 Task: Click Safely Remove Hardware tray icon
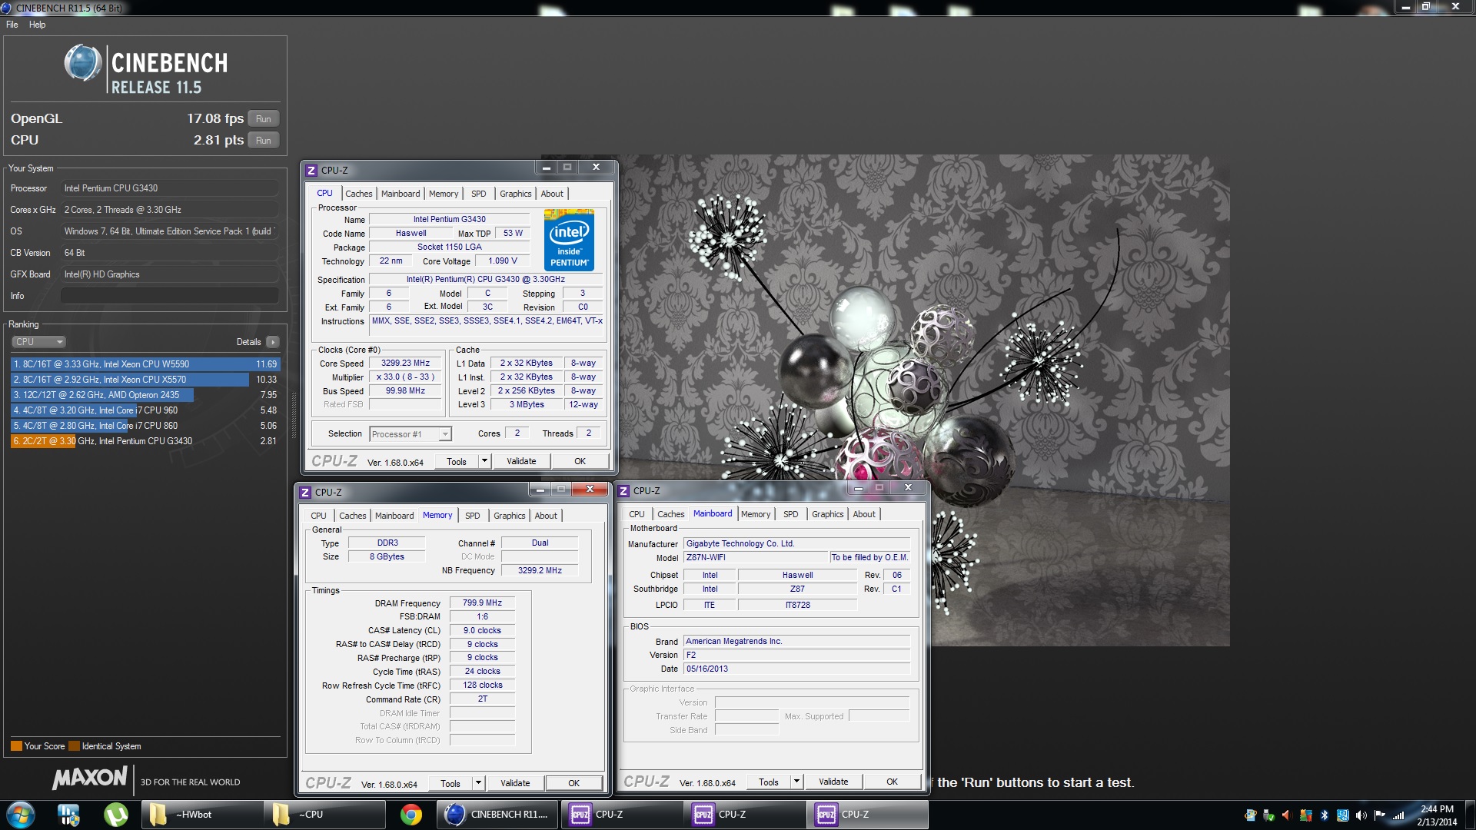1268,815
